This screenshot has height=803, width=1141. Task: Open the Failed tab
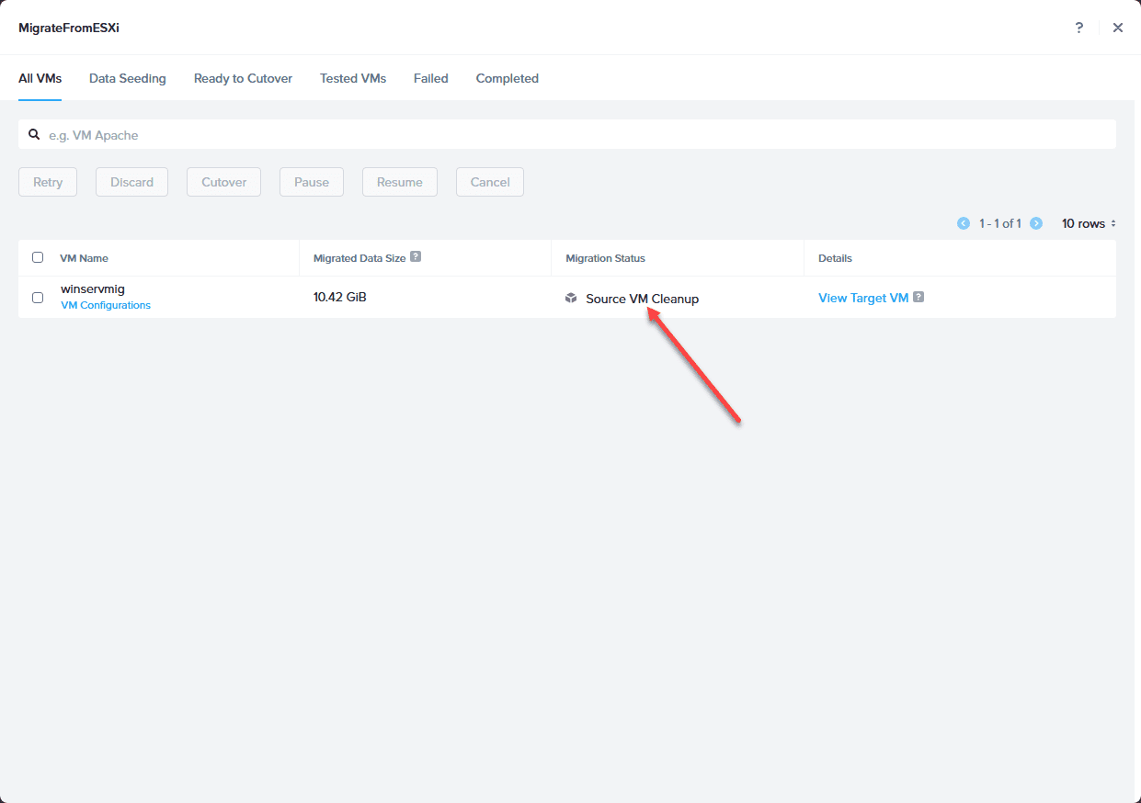point(431,78)
